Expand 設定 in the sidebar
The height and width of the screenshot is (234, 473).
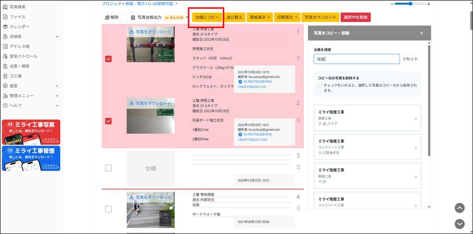(30, 86)
